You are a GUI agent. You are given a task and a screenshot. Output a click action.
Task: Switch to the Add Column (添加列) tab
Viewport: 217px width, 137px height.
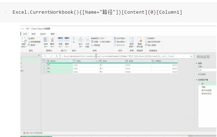pyautogui.click(x=43, y=34)
